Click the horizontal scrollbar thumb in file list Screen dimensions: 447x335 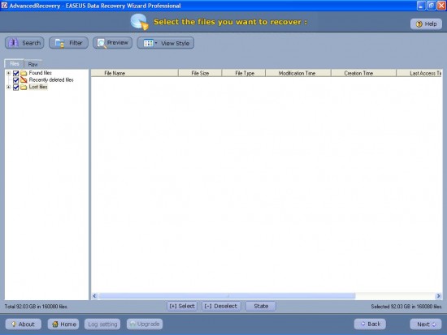[227, 296]
